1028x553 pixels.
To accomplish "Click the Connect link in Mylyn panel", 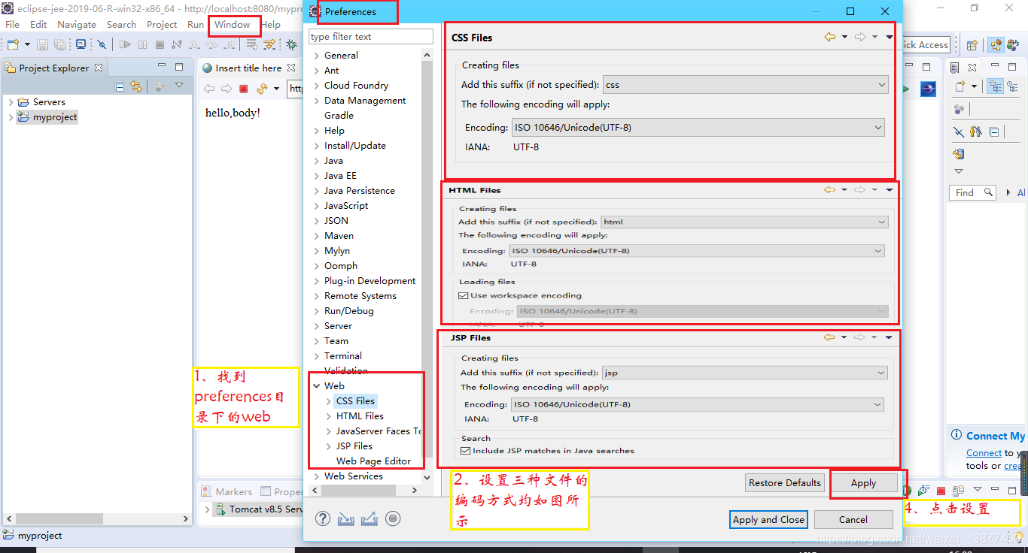I will pyautogui.click(x=984, y=453).
